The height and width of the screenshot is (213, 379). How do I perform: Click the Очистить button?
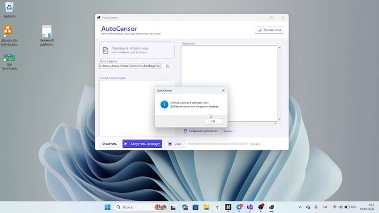tap(110, 144)
